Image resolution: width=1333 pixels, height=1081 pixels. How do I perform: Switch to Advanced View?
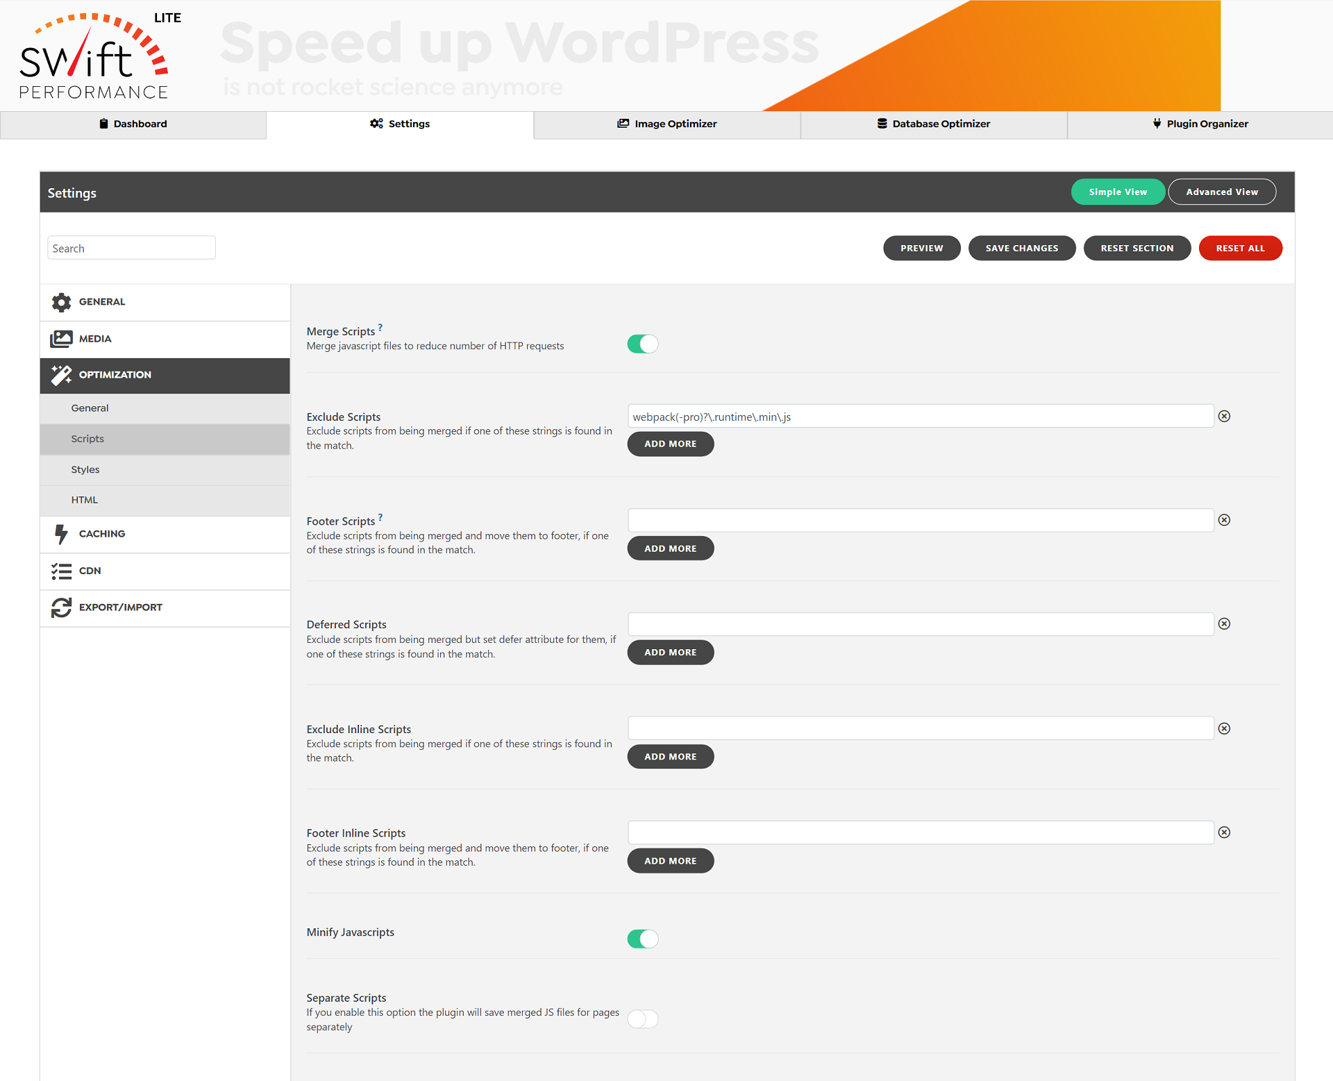click(x=1222, y=192)
